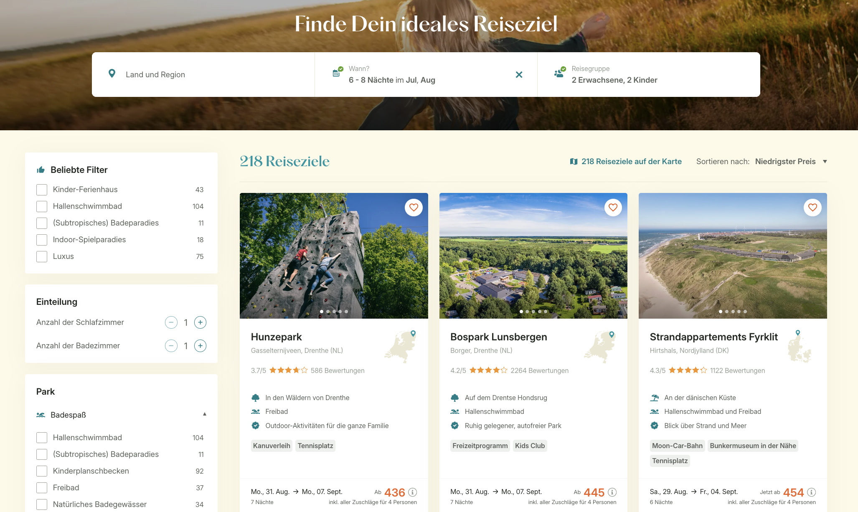Viewport: 858px width, 512px height.
Task: Increase number of Schlafzimmer with plus
Action: (200, 322)
